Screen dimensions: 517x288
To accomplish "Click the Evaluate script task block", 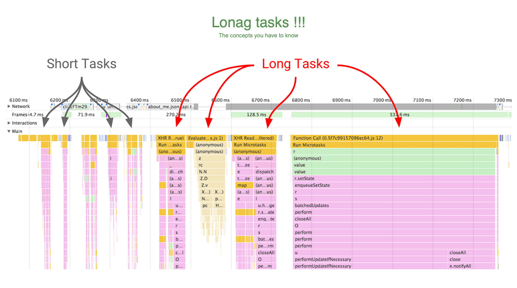I will [206, 138].
